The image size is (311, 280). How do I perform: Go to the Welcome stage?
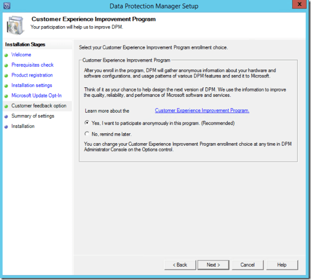point(21,55)
